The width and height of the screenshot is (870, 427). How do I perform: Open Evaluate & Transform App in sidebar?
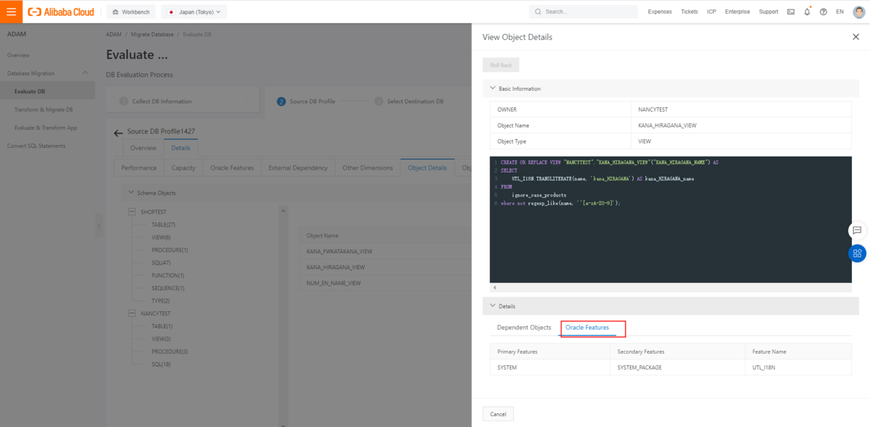[x=47, y=128]
